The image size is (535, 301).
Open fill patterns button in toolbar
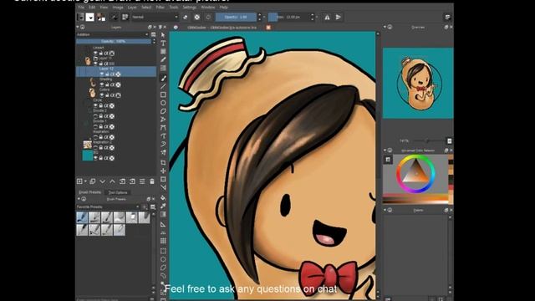pyautogui.click(x=89, y=17)
